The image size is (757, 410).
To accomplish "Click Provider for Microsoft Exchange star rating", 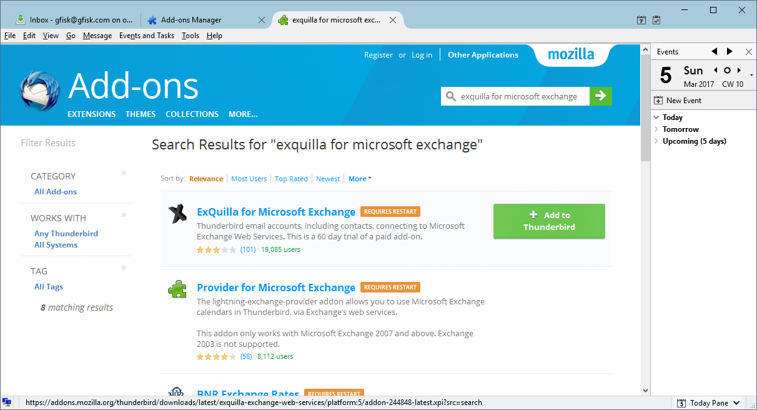I will 216,357.
